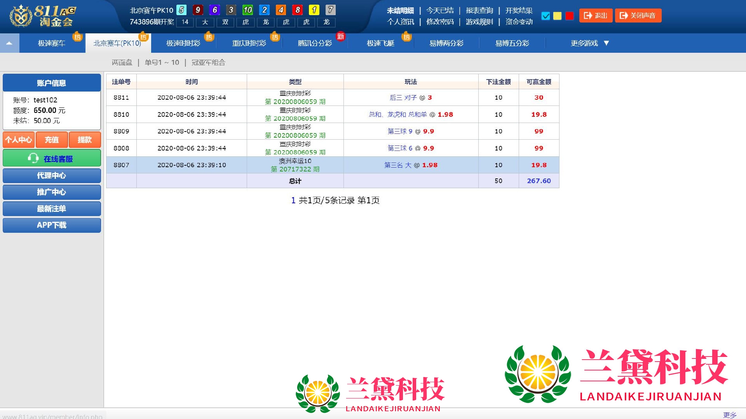Viewport: 746px width, 419px height.
Task: Open the 重庆时时彩 game tab
Action: [x=249, y=43]
